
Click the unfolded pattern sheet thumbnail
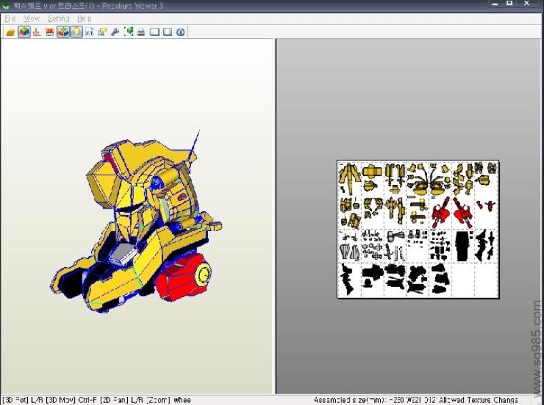click(x=418, y=229)
